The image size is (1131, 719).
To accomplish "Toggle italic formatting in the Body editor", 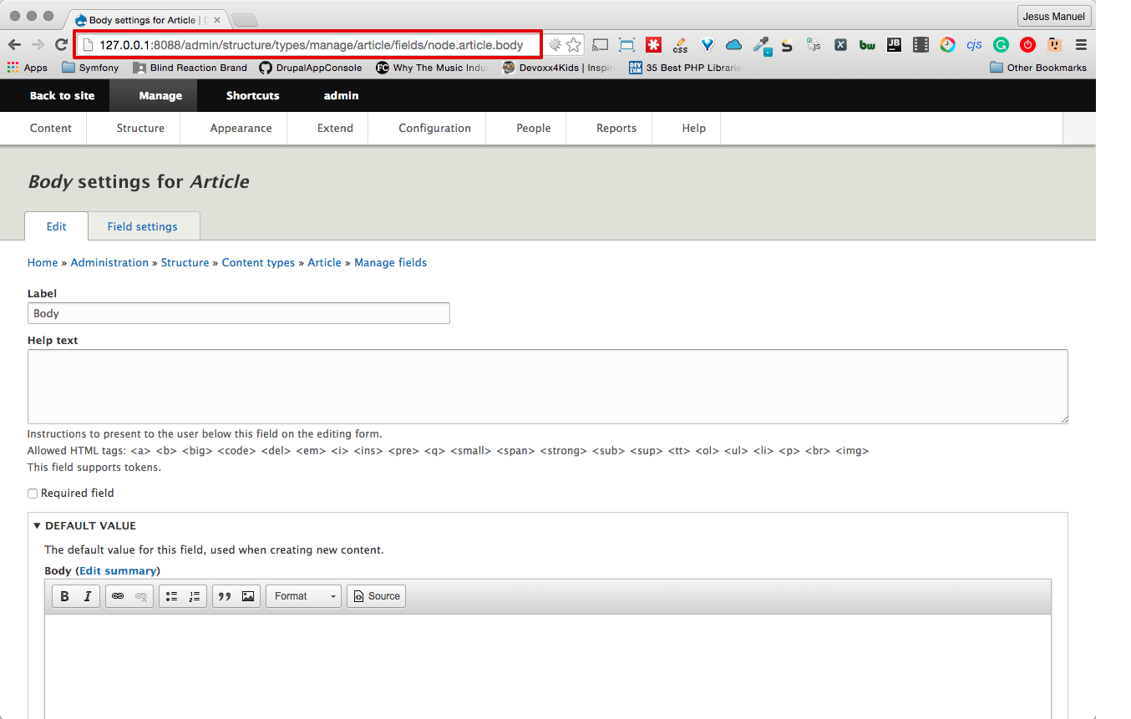I will pos(86,595).
